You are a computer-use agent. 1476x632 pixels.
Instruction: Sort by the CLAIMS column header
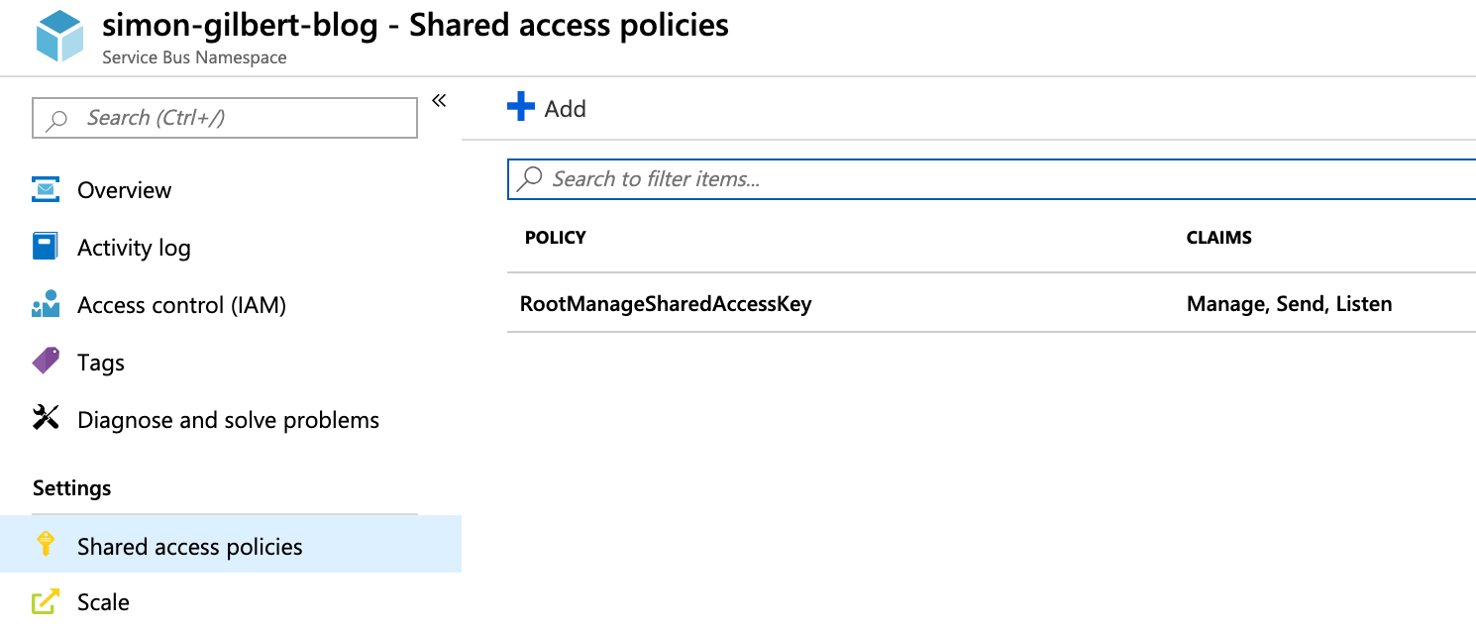(1218, 238)
